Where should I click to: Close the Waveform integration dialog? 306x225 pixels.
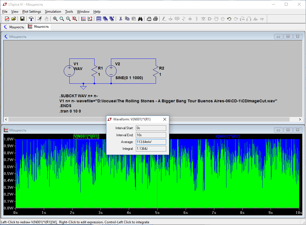tap(165, 119)
